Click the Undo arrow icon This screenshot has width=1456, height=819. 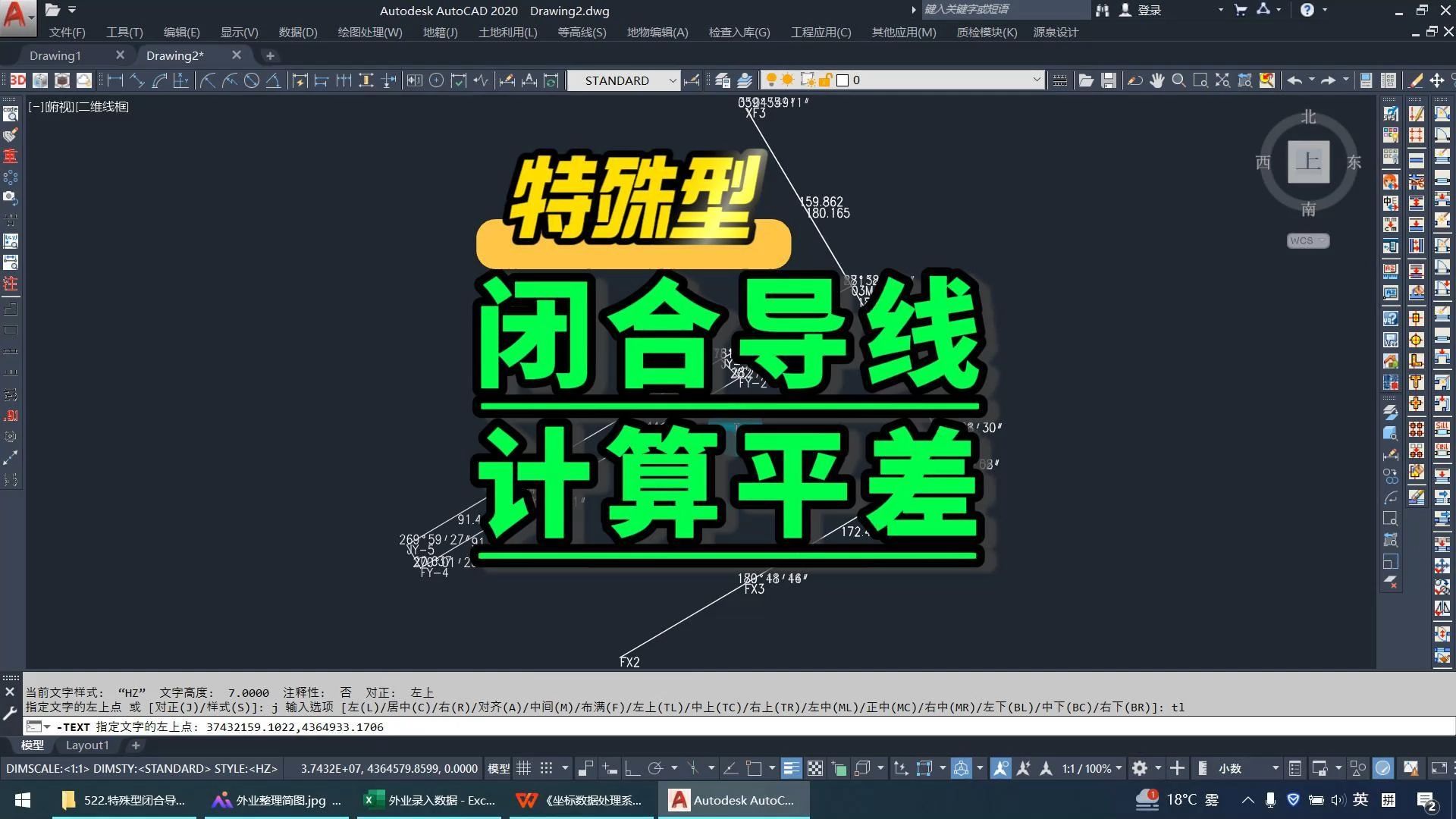click(x=1294, y=80)
